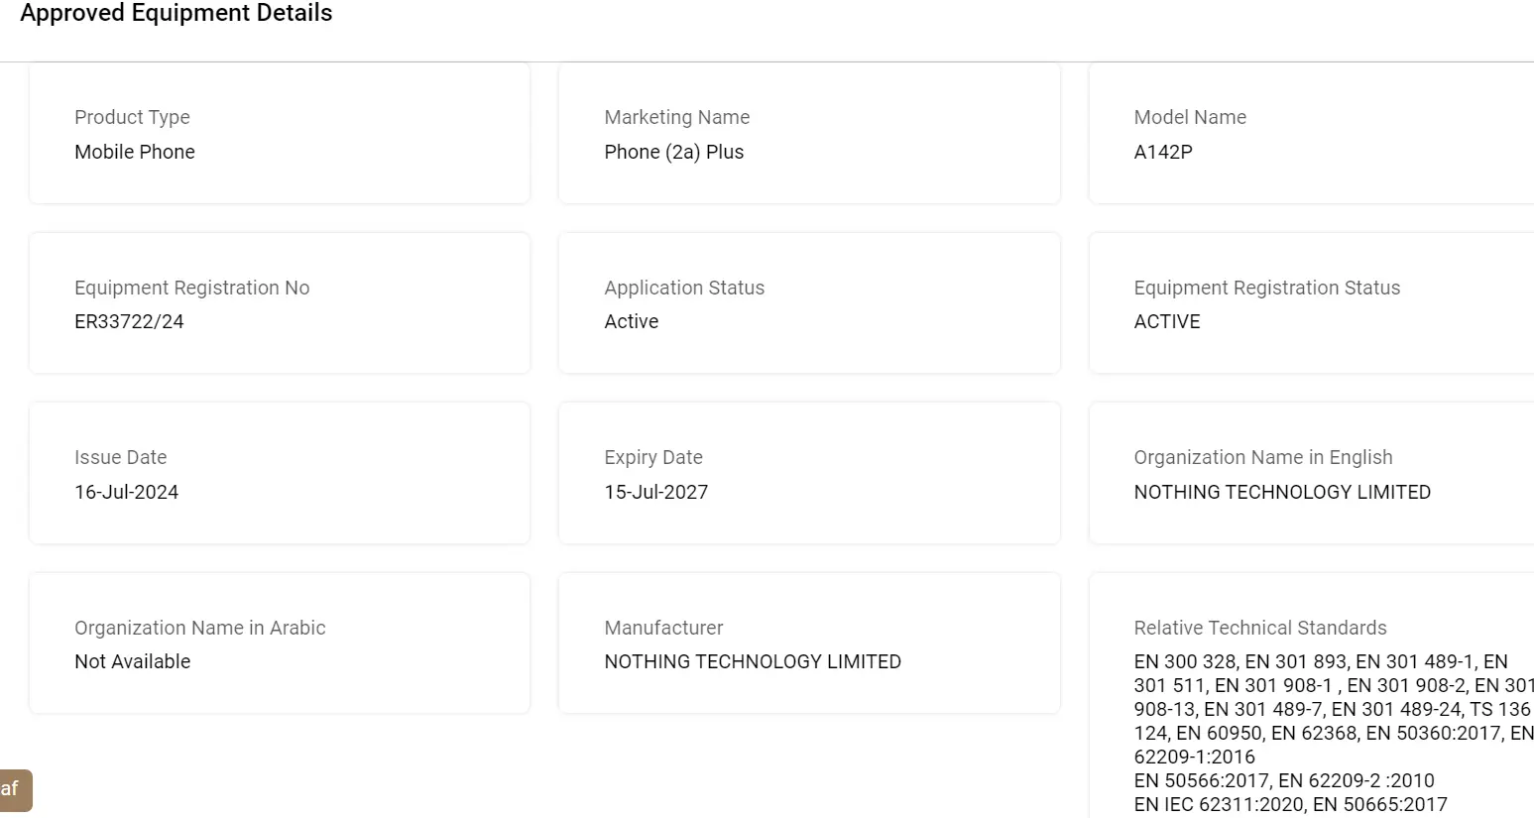The height and width of the screenshot is (818, 1534).
Task: Click the Relative Technical Standards label
Action: 1259,628
